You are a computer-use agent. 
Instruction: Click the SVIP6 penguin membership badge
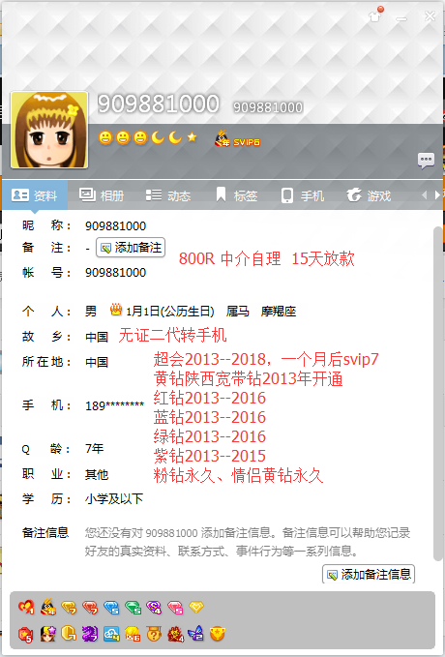[237, 138]
